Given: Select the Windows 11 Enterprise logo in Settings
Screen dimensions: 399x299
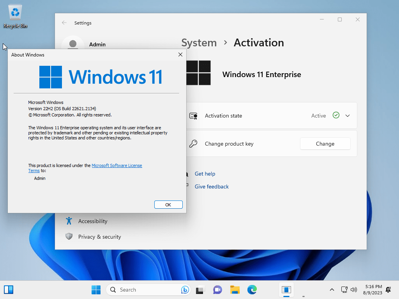Looking at the screenshot, I should (198, 73).
